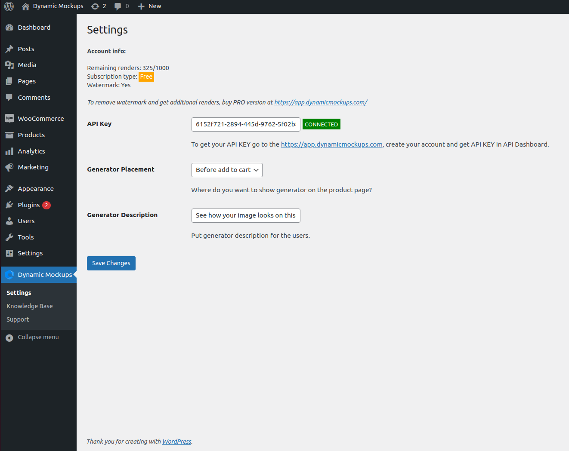Open WooCommerce menu

click(38, 119)
